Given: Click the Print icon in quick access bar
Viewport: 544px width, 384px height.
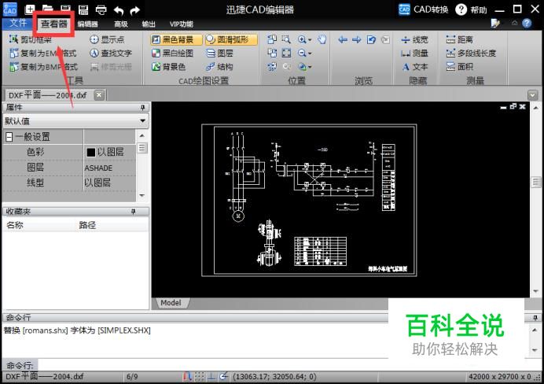Looking at the screenshot, I should coord(101,9).
